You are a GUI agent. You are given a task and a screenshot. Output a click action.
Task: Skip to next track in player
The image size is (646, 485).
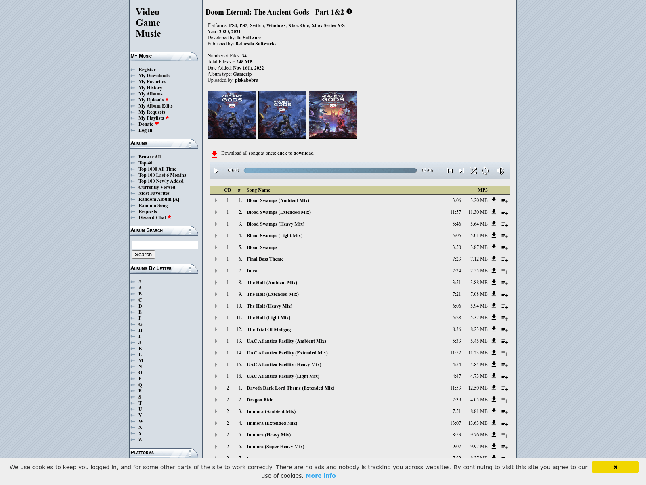click(x=461, y=171)
